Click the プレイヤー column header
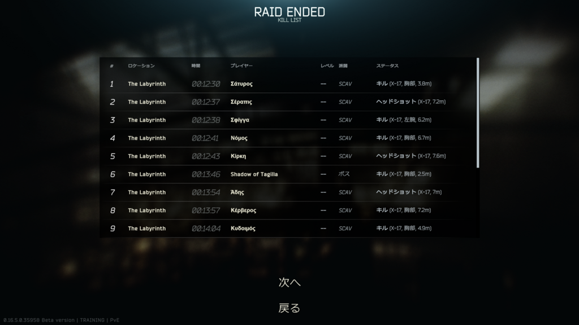Image resolution: width=579 pixels, height=325 pixels. coord(241,66)
